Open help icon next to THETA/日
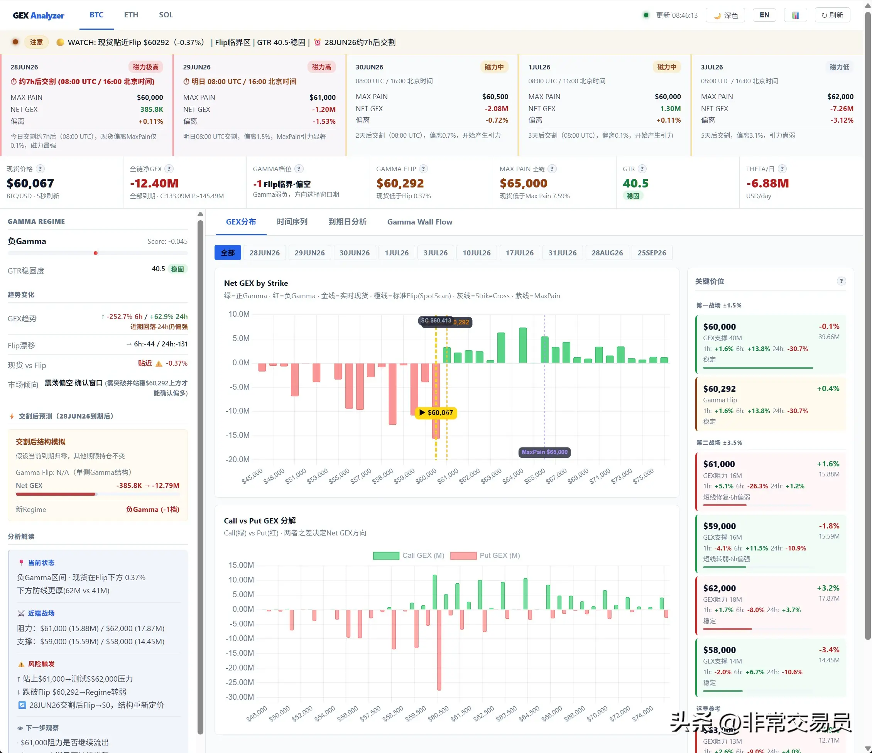 (x=782, y=169)
